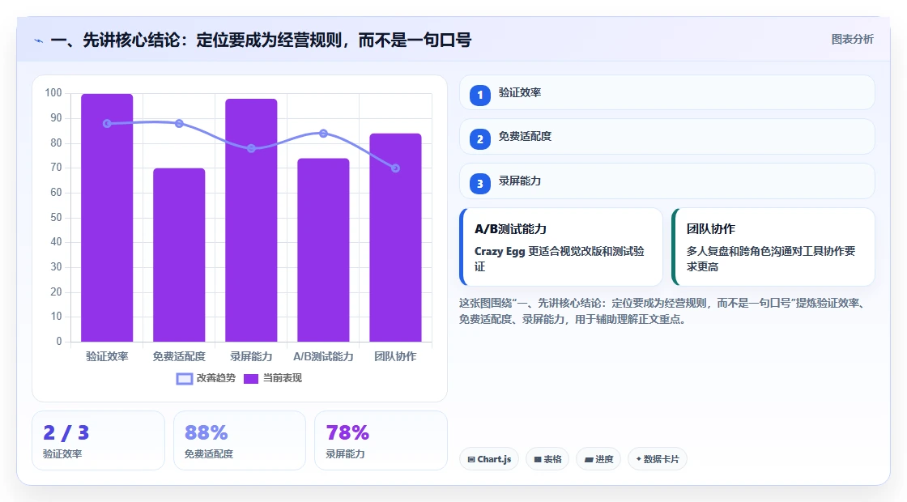Open the 录屏能力 list item

pos(667,181)
